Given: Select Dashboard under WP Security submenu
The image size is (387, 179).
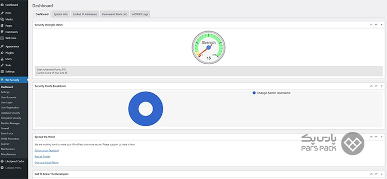Looking at the screenshot, I should 7,87.
